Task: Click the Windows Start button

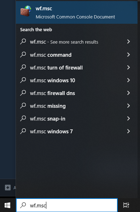Action: [7, 205]
